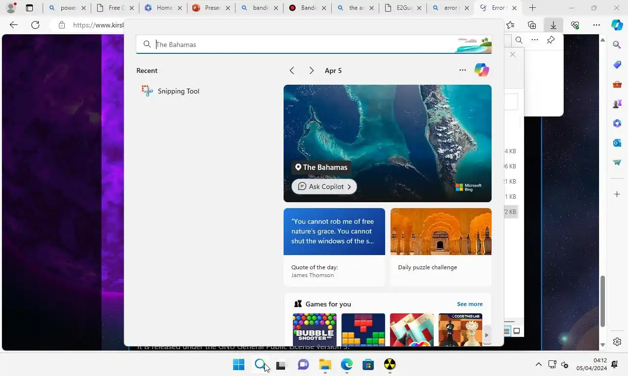Switch to the 'the ar' search tab
This screenshot has width=628, height=376.
[x=355, y=8]
